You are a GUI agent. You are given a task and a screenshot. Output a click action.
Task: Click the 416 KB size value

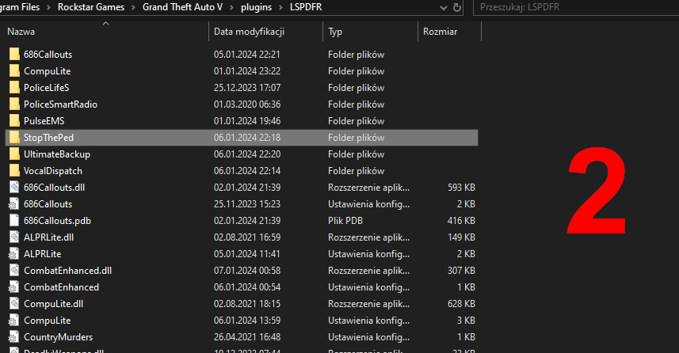pos(461,221)
